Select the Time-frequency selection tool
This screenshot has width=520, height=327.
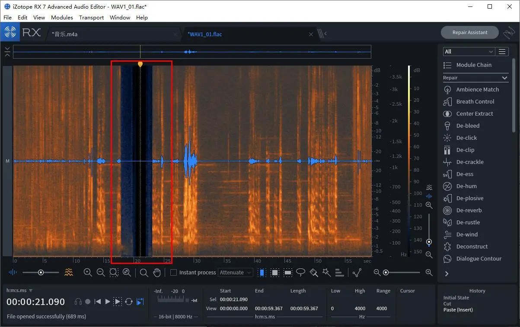pyautogui.click(x=275, y=272)
